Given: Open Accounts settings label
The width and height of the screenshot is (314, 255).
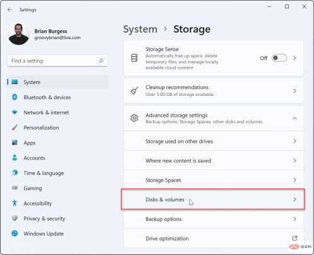Looking at the screenshot, I should [x=34, y=158].
